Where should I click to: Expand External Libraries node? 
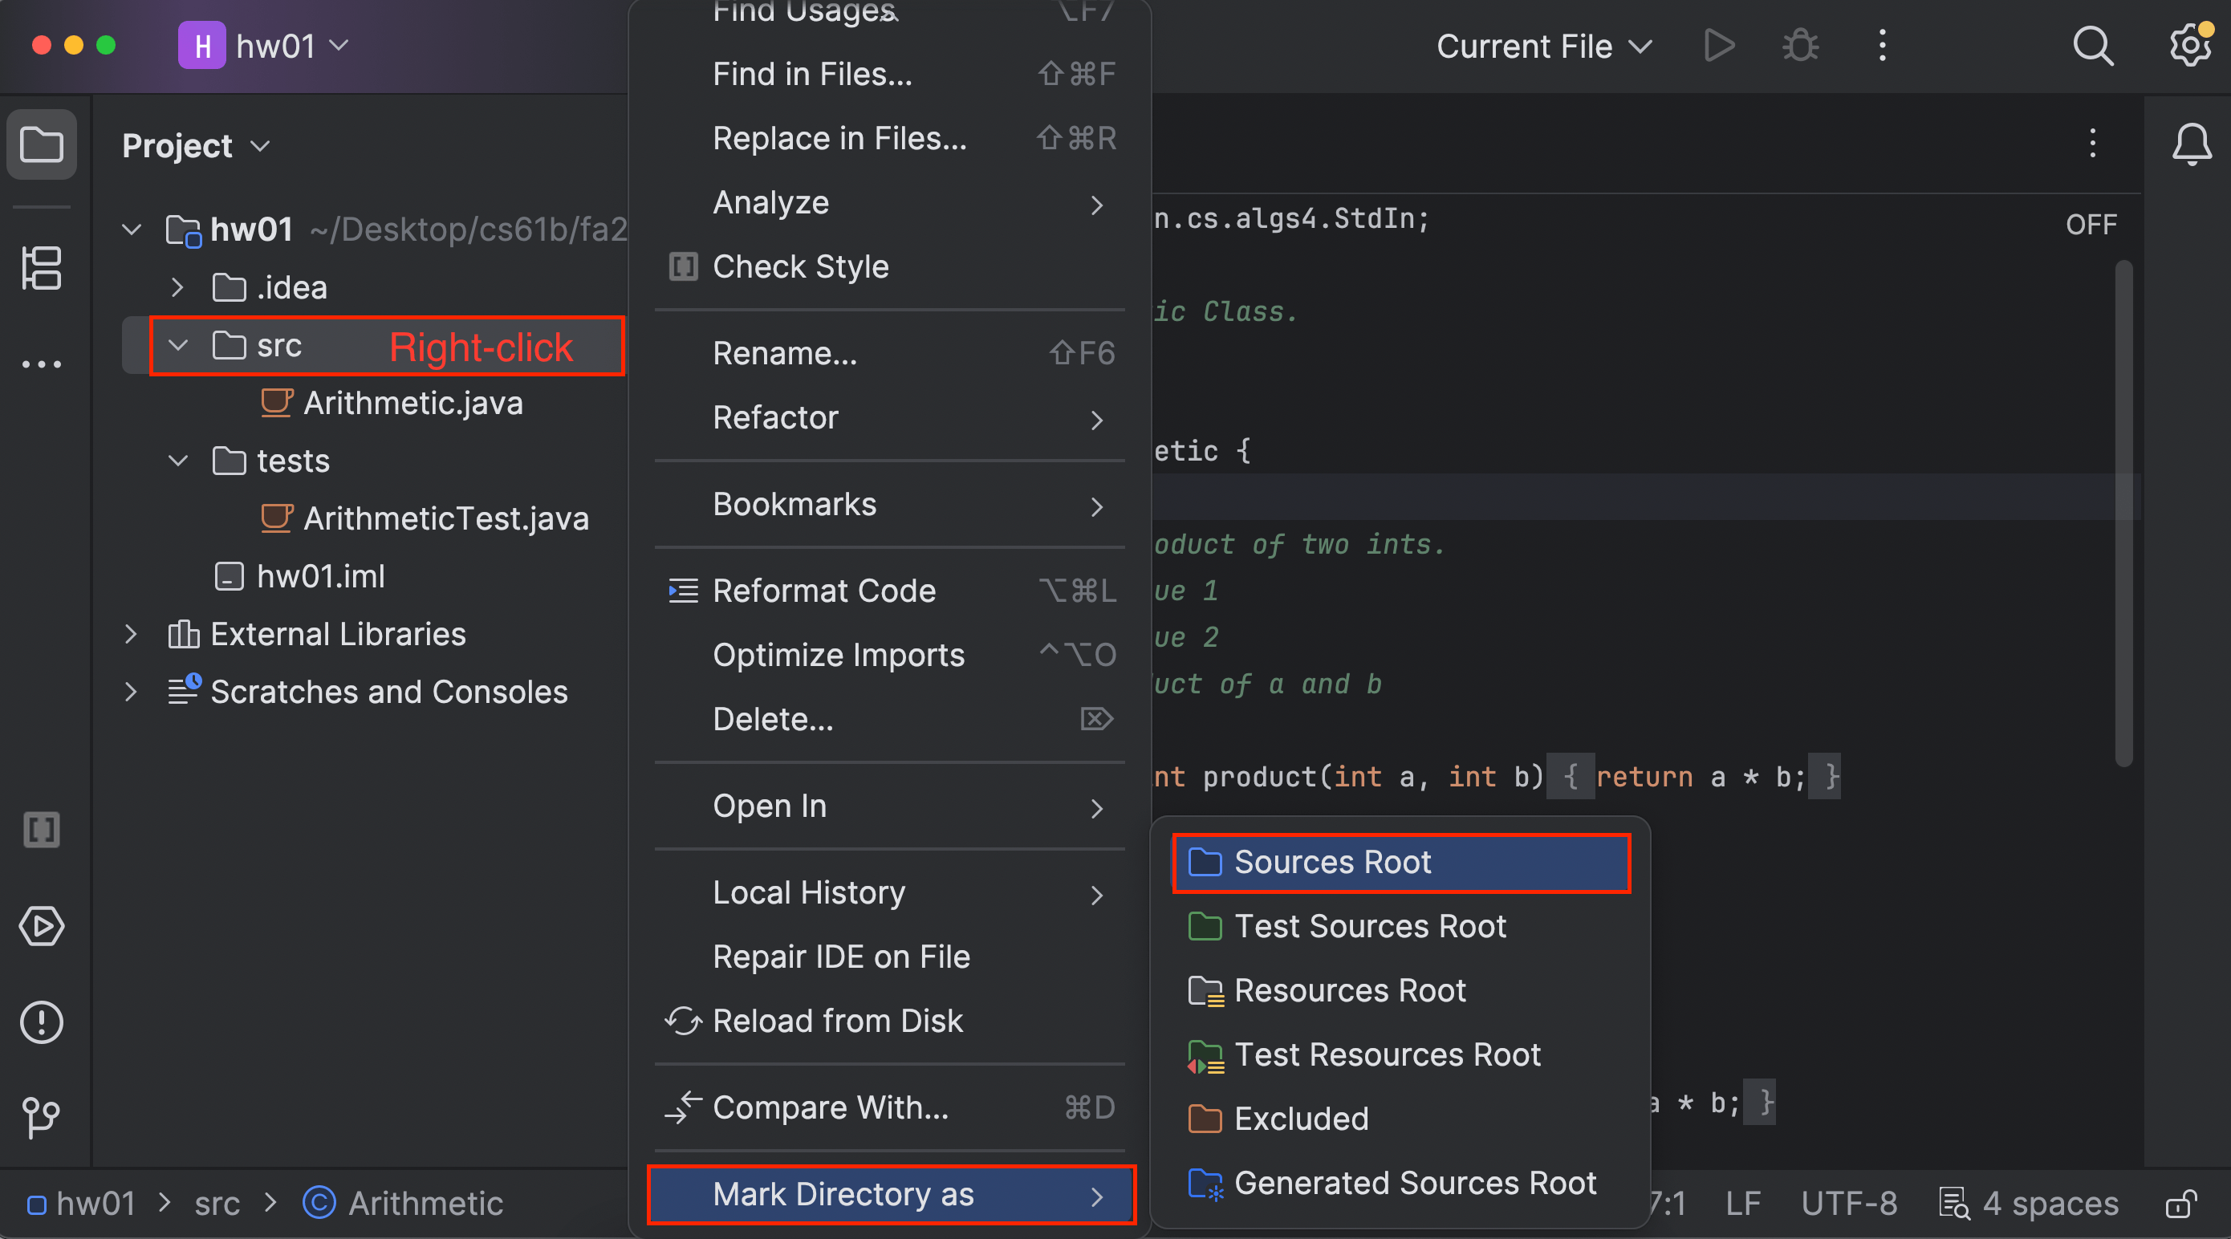[131, 634]
